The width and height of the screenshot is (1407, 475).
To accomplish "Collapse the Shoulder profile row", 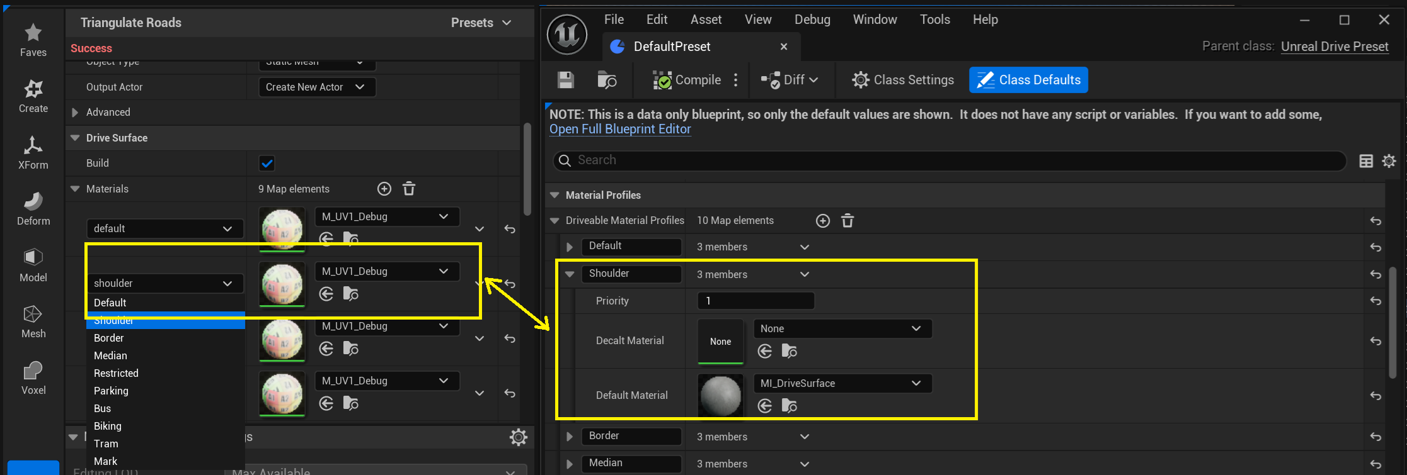I will coord(570,274).
